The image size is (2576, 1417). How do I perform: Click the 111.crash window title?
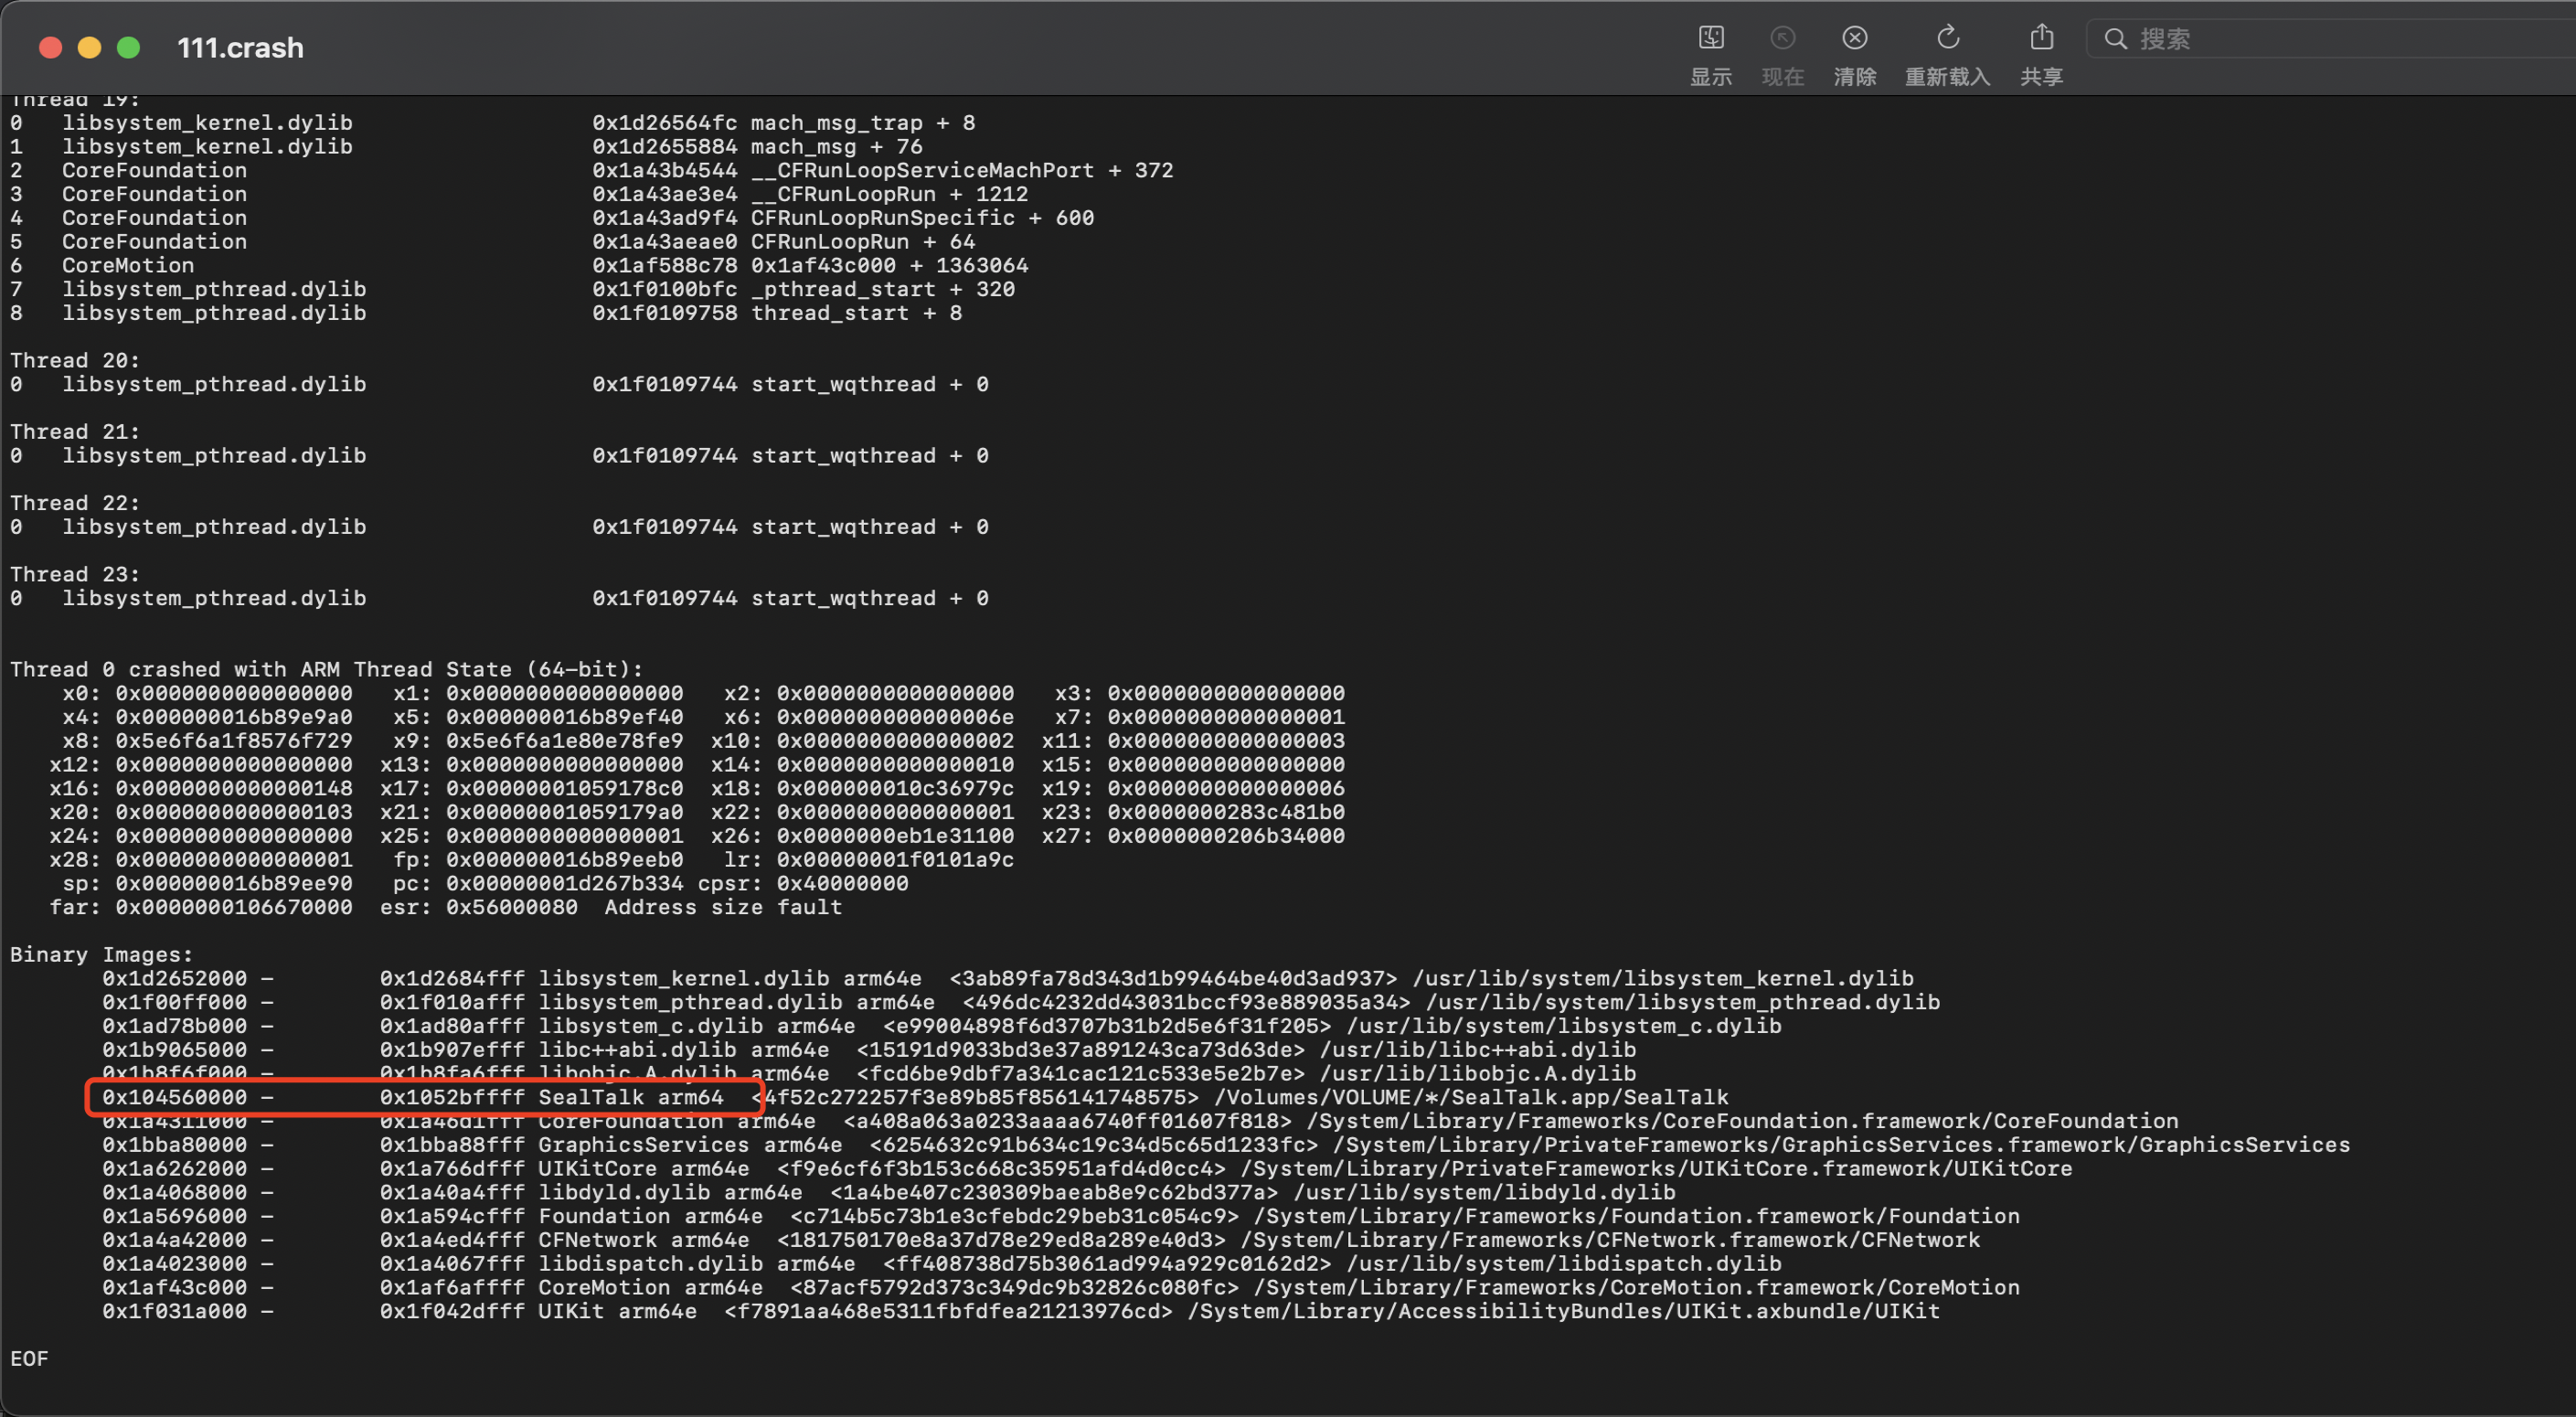coord(240,47)
